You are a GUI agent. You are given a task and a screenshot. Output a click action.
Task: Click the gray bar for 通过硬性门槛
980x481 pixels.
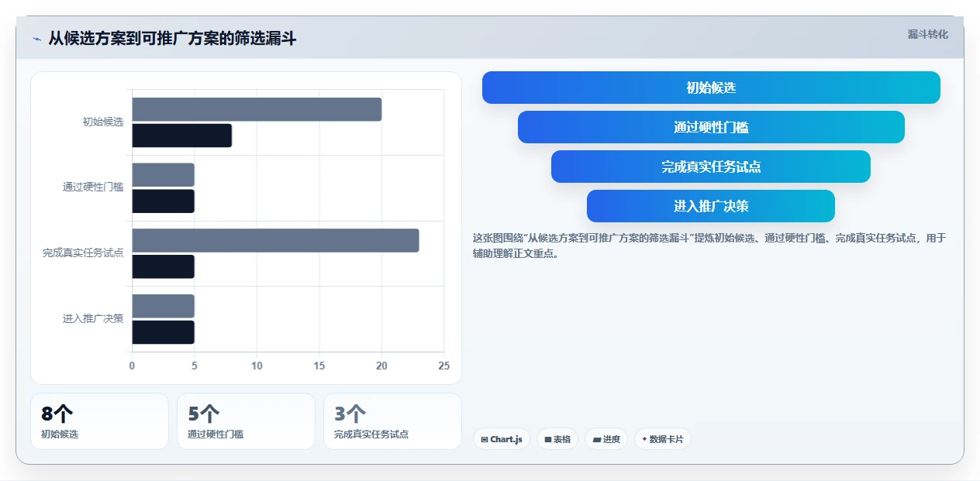(x=163, y=174)
